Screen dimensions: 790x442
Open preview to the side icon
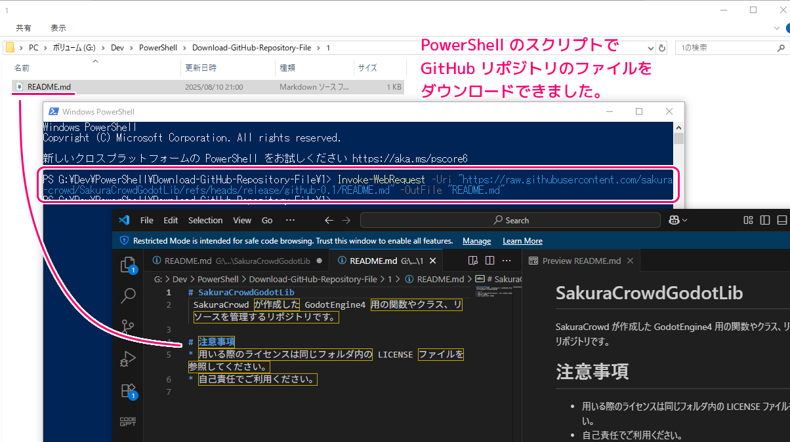[473, 261]
